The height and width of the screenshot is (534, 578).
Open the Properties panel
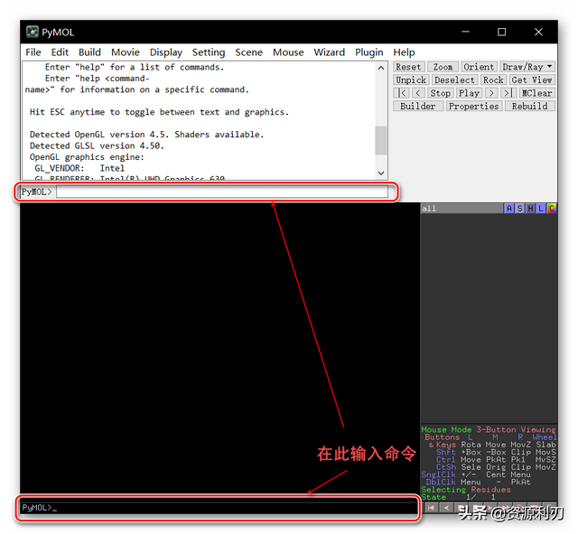pyautogui.click(x=473, y=107)
